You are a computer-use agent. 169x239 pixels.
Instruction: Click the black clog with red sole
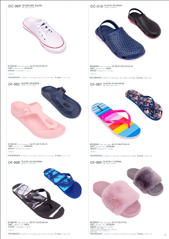[144, 24]
